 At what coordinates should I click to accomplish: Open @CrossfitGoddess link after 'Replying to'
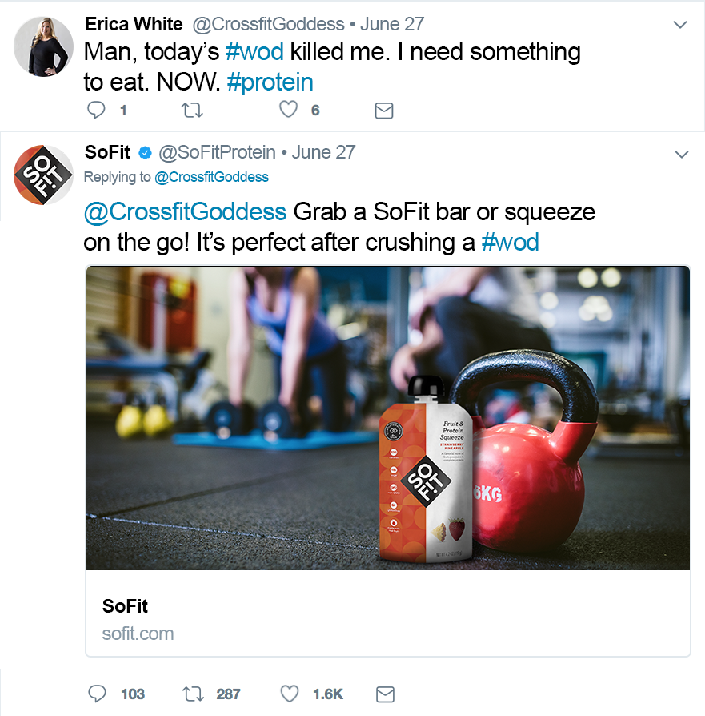(x=211, y=177)
